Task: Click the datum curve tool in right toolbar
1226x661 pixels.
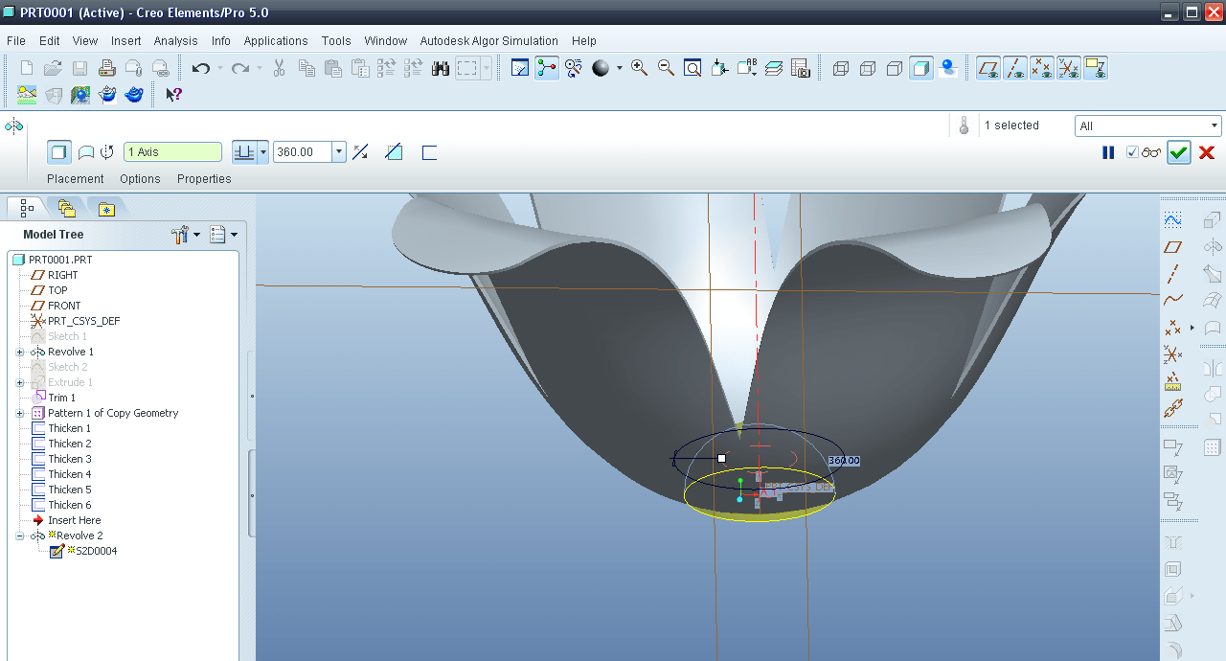Action: (x=1172, y=300)
